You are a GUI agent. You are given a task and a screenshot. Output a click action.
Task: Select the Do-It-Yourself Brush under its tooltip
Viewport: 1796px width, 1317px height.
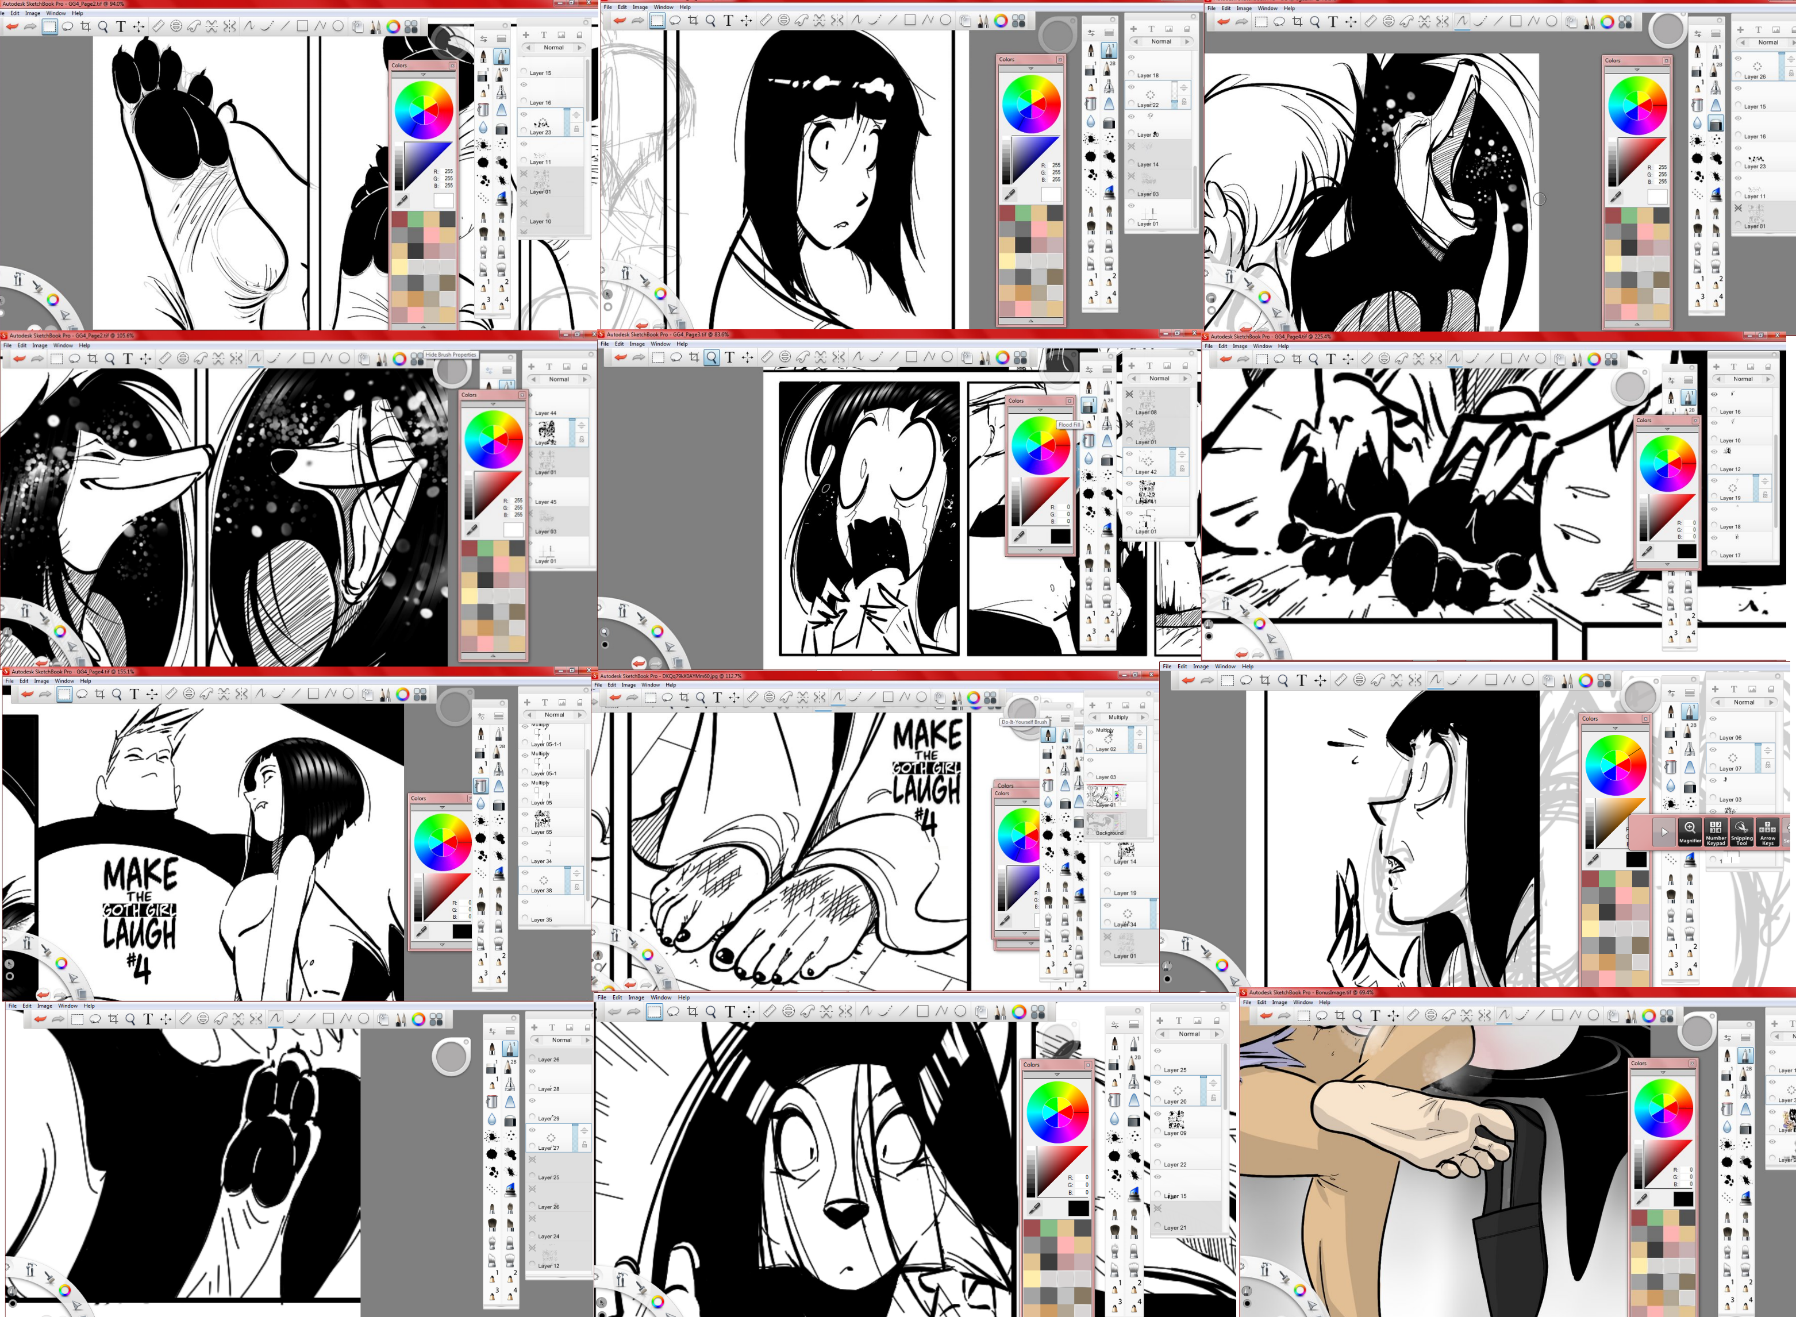[x=1048, y=735]
